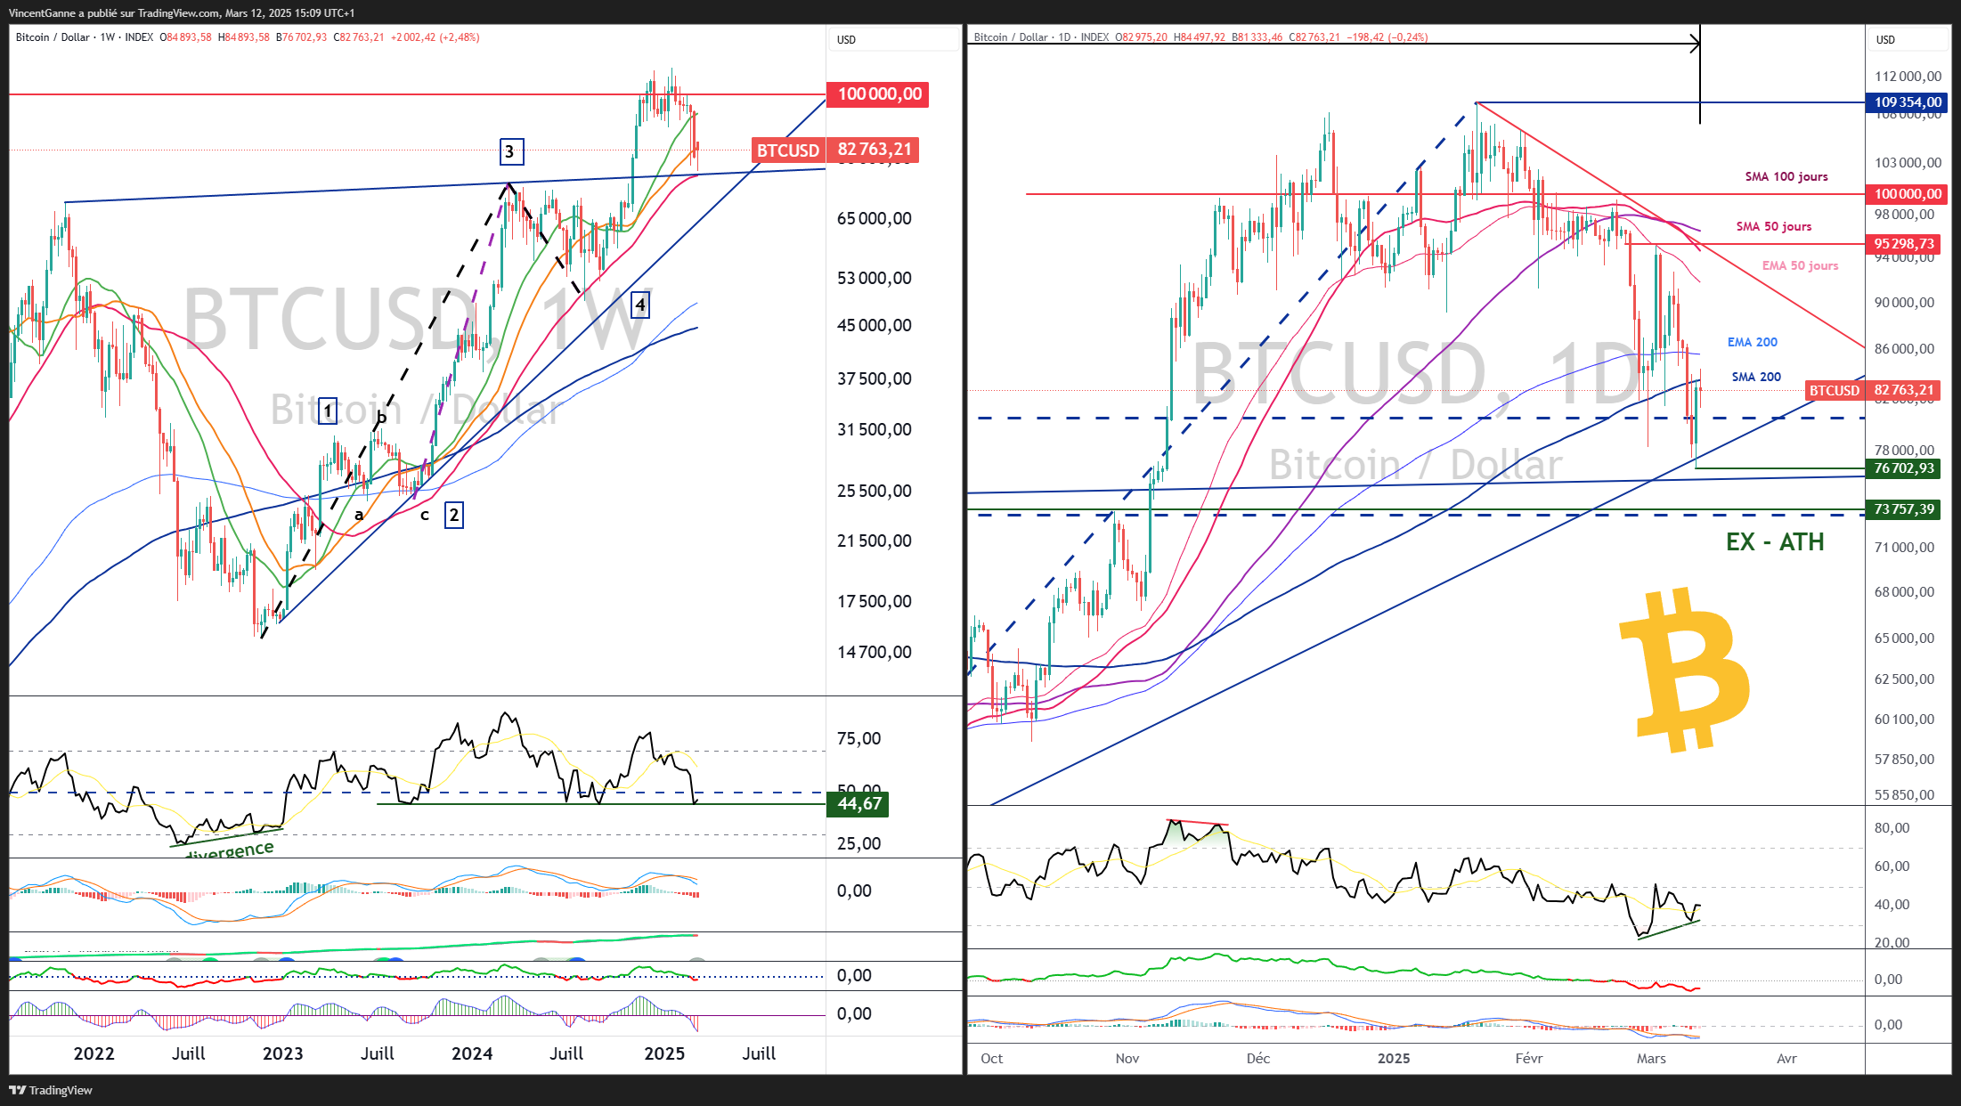Open USD currency selector on weekly chart
The height and width of the screenshot is (1106, 1961).
[x=846, y=39]
